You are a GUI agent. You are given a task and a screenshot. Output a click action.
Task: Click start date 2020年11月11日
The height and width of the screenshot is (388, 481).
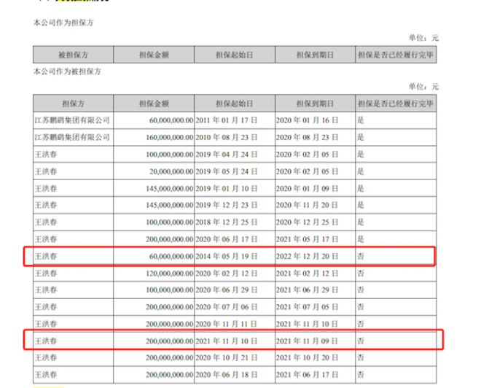point(227,324)
